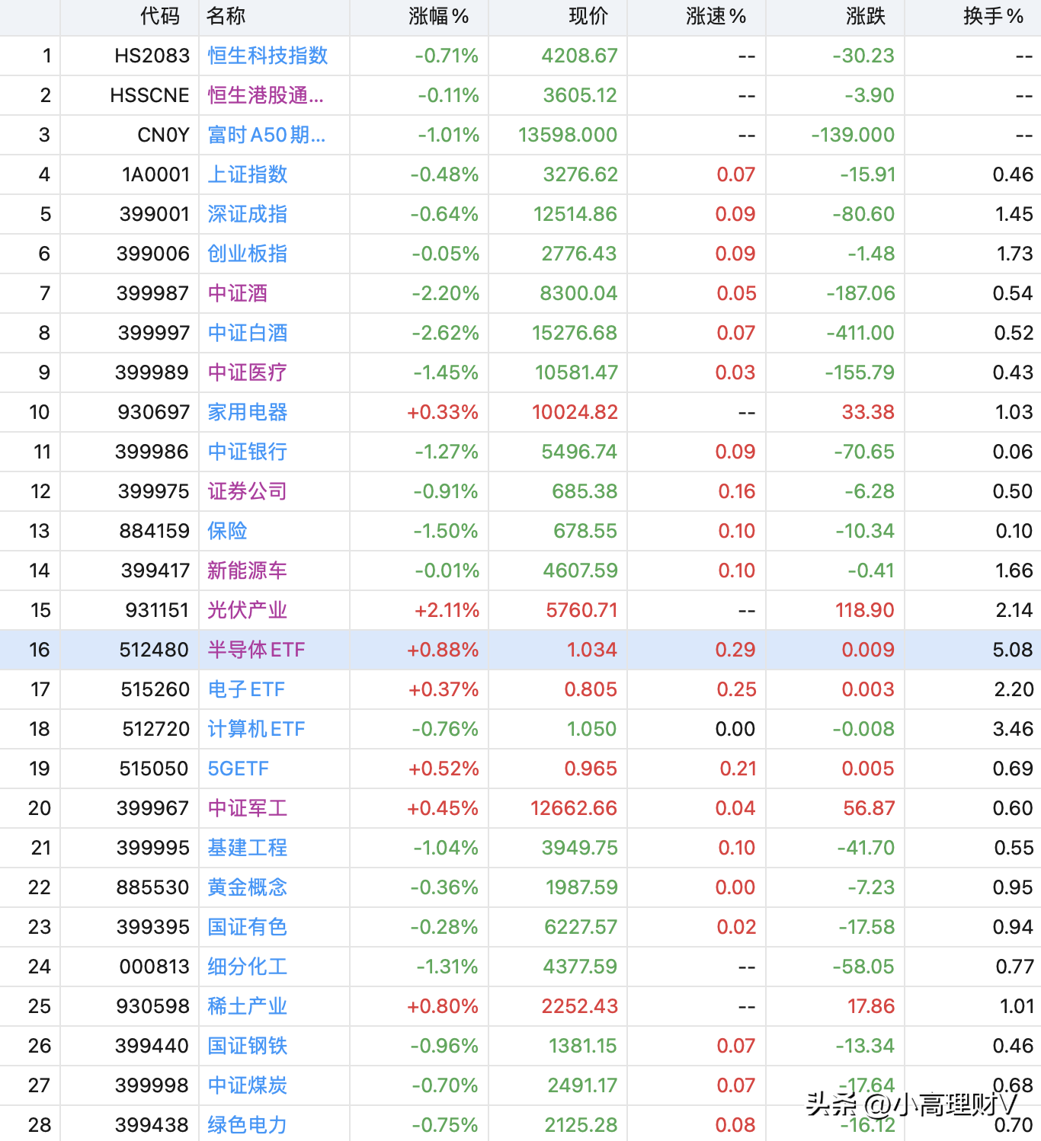Click change value 56.87
Viewport: 1041px width, 1141px height.
[869, 808]
